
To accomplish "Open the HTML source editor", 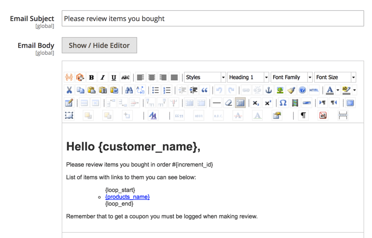I will (x=314, y=90).
